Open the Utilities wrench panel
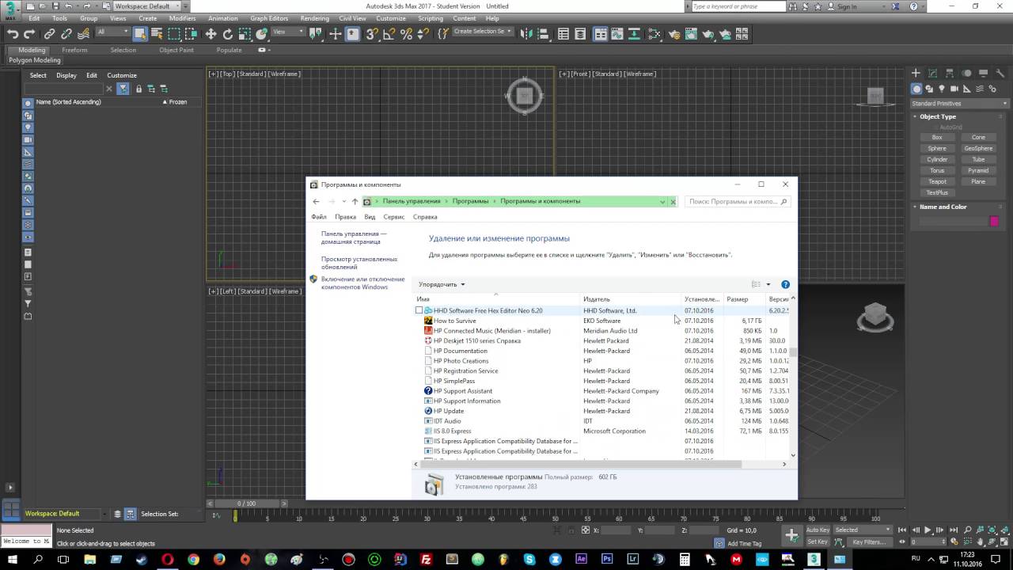1013x570 pixels. [x=1000, y=74]
